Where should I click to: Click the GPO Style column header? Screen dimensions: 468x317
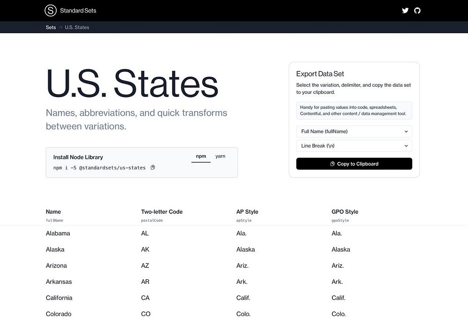click(345, 212)
